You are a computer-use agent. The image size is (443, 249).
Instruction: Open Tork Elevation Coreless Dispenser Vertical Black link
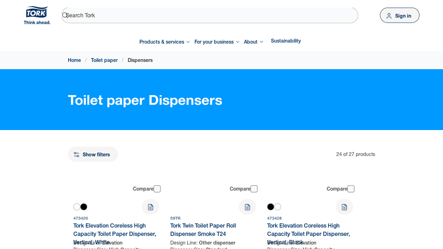[x=308, y=234]
